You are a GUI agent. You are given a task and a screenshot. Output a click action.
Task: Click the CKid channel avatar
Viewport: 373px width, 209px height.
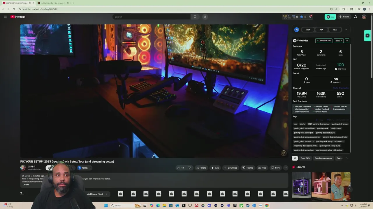point(23,168)
